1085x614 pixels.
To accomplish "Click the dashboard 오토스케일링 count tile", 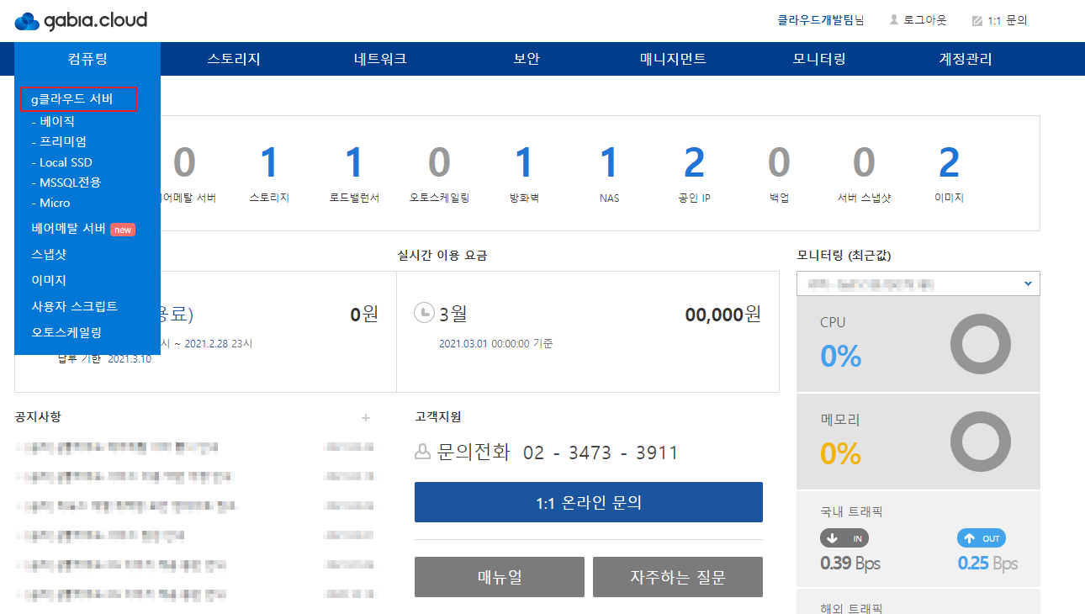I will click(x=439, y=174).
